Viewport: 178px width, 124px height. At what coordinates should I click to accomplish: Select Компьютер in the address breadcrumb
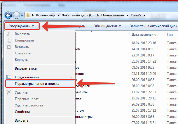click(46, 15)
